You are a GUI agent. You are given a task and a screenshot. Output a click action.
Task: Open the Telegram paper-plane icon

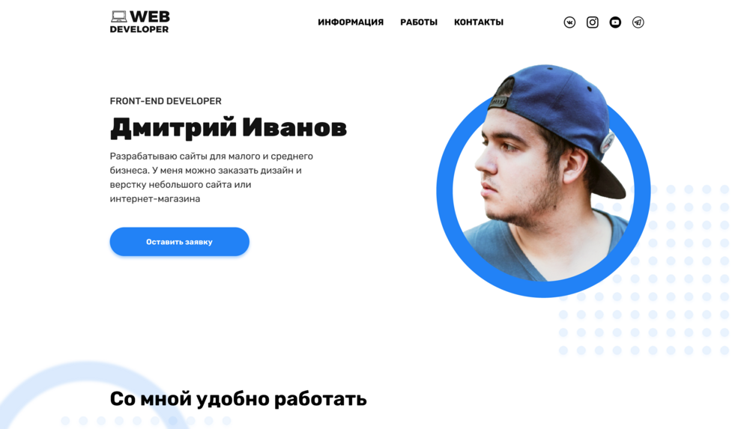tap(638, 22)
